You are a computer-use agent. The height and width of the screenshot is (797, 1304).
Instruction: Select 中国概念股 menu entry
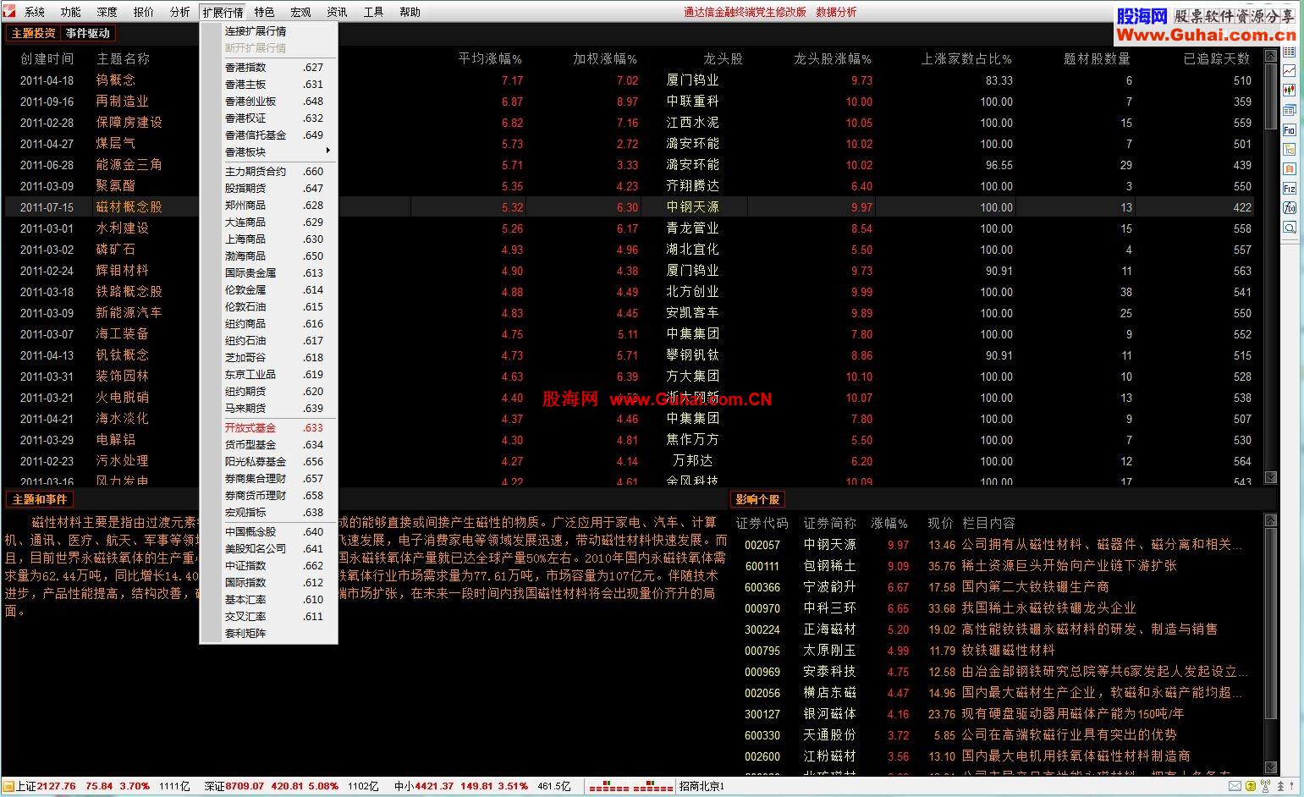pos(268,532)
